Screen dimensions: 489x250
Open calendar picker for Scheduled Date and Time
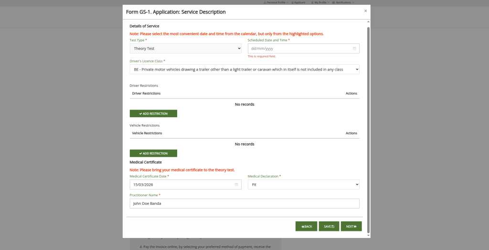pyautogui.click(x=354, y=49)
